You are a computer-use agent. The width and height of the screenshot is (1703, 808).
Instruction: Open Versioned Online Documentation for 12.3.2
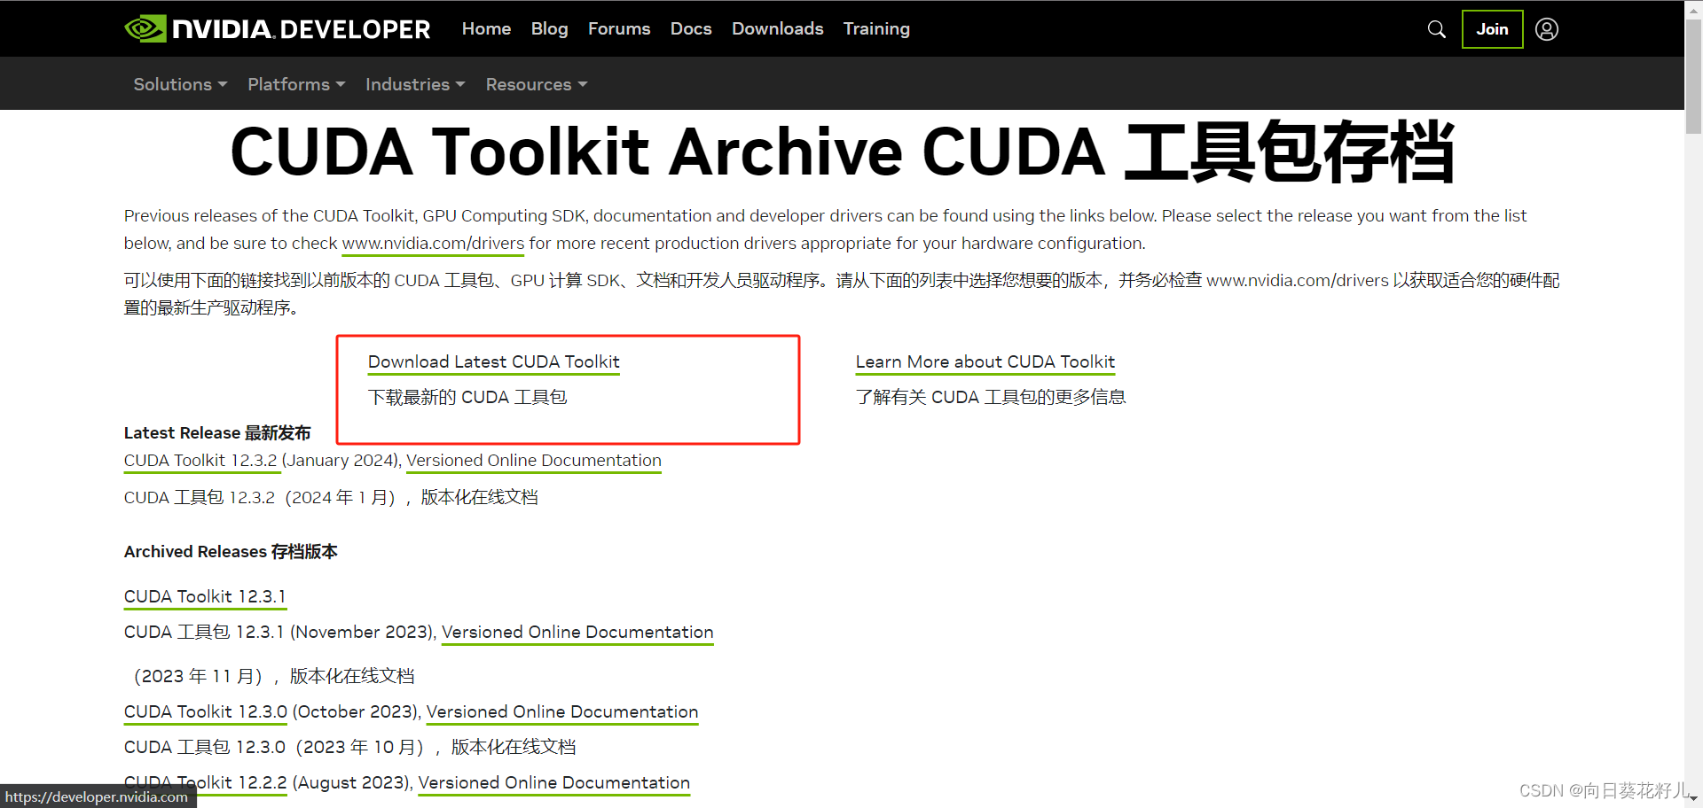point(534,461)
